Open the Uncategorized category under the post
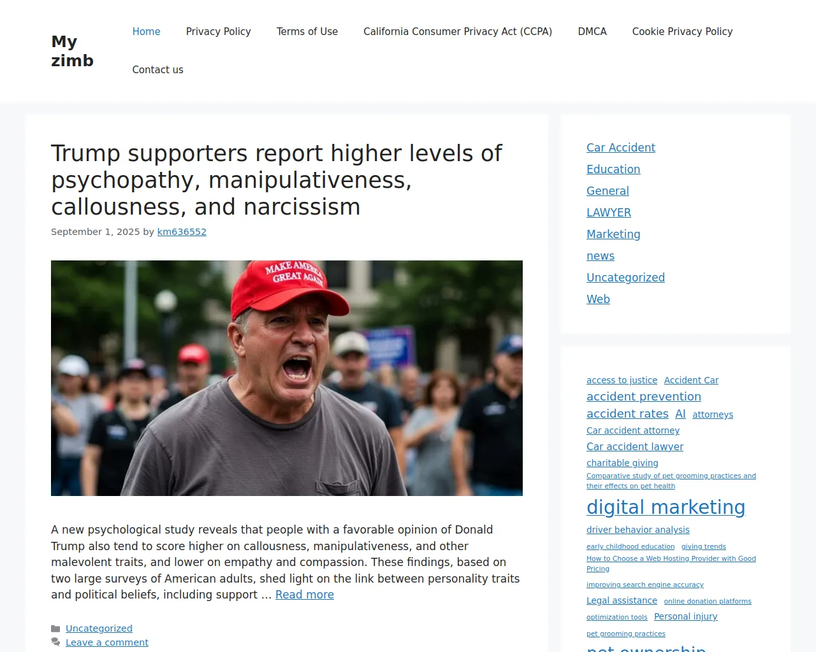 tap(99, 628)
